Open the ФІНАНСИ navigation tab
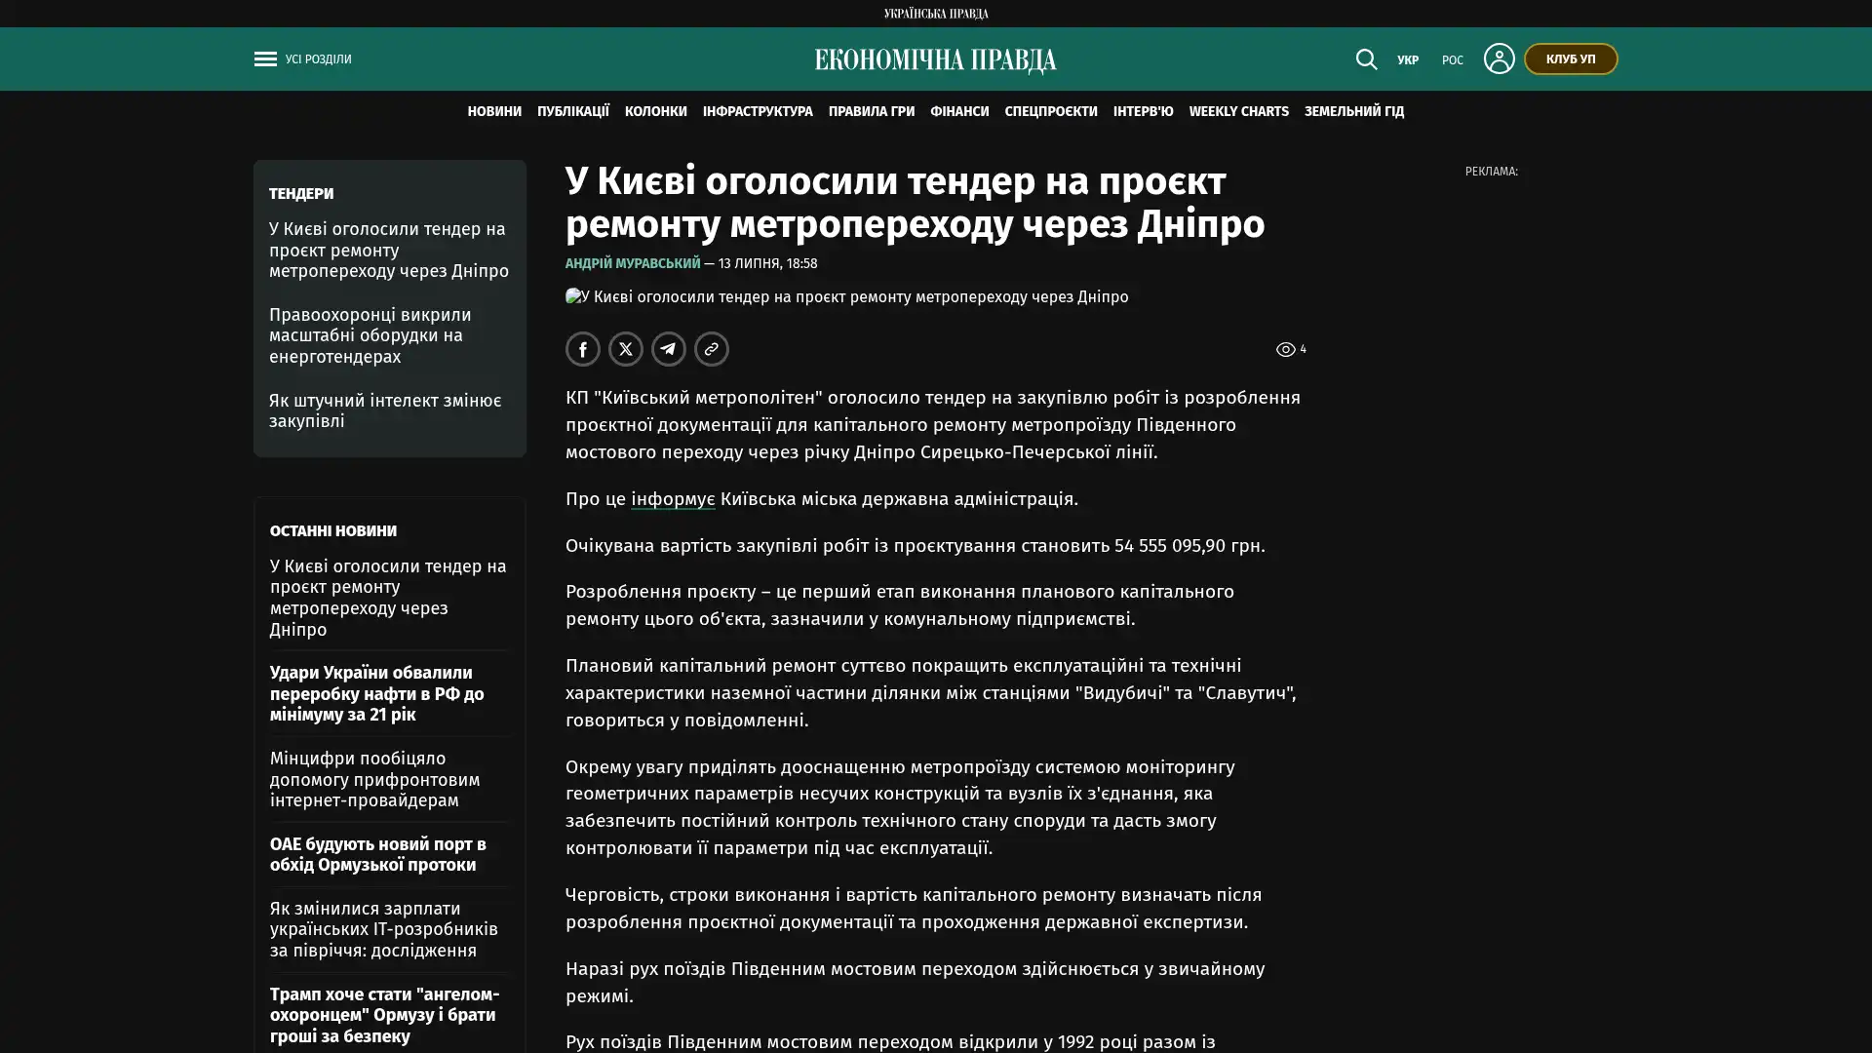Image resolution: width=1872 pixels, height=1053 pixels. (x=959, y=112)
